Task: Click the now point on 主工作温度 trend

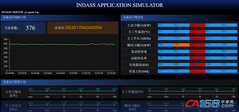Action: tap(149, 91)
